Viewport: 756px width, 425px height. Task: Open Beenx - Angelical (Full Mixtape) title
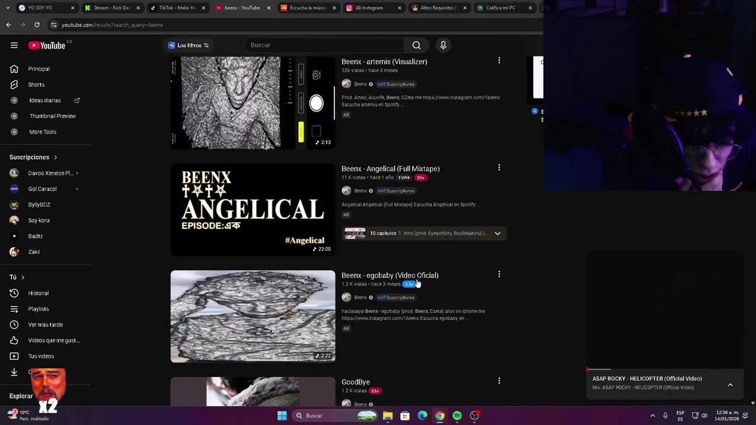(x=390, y=168)
